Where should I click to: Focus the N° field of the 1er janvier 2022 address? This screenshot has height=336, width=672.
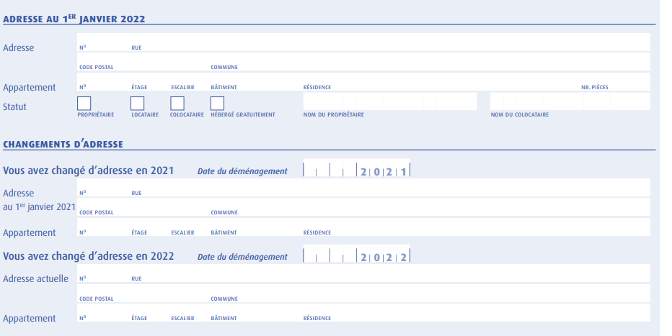click(x=104, y=42)
